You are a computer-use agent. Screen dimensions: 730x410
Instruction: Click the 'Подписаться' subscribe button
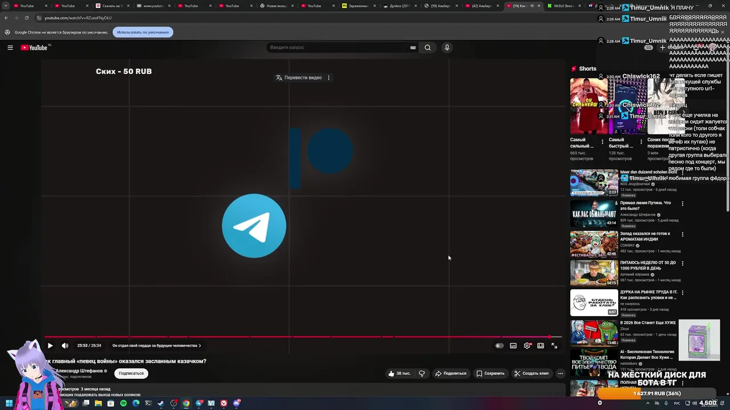(x=131, y=374)
